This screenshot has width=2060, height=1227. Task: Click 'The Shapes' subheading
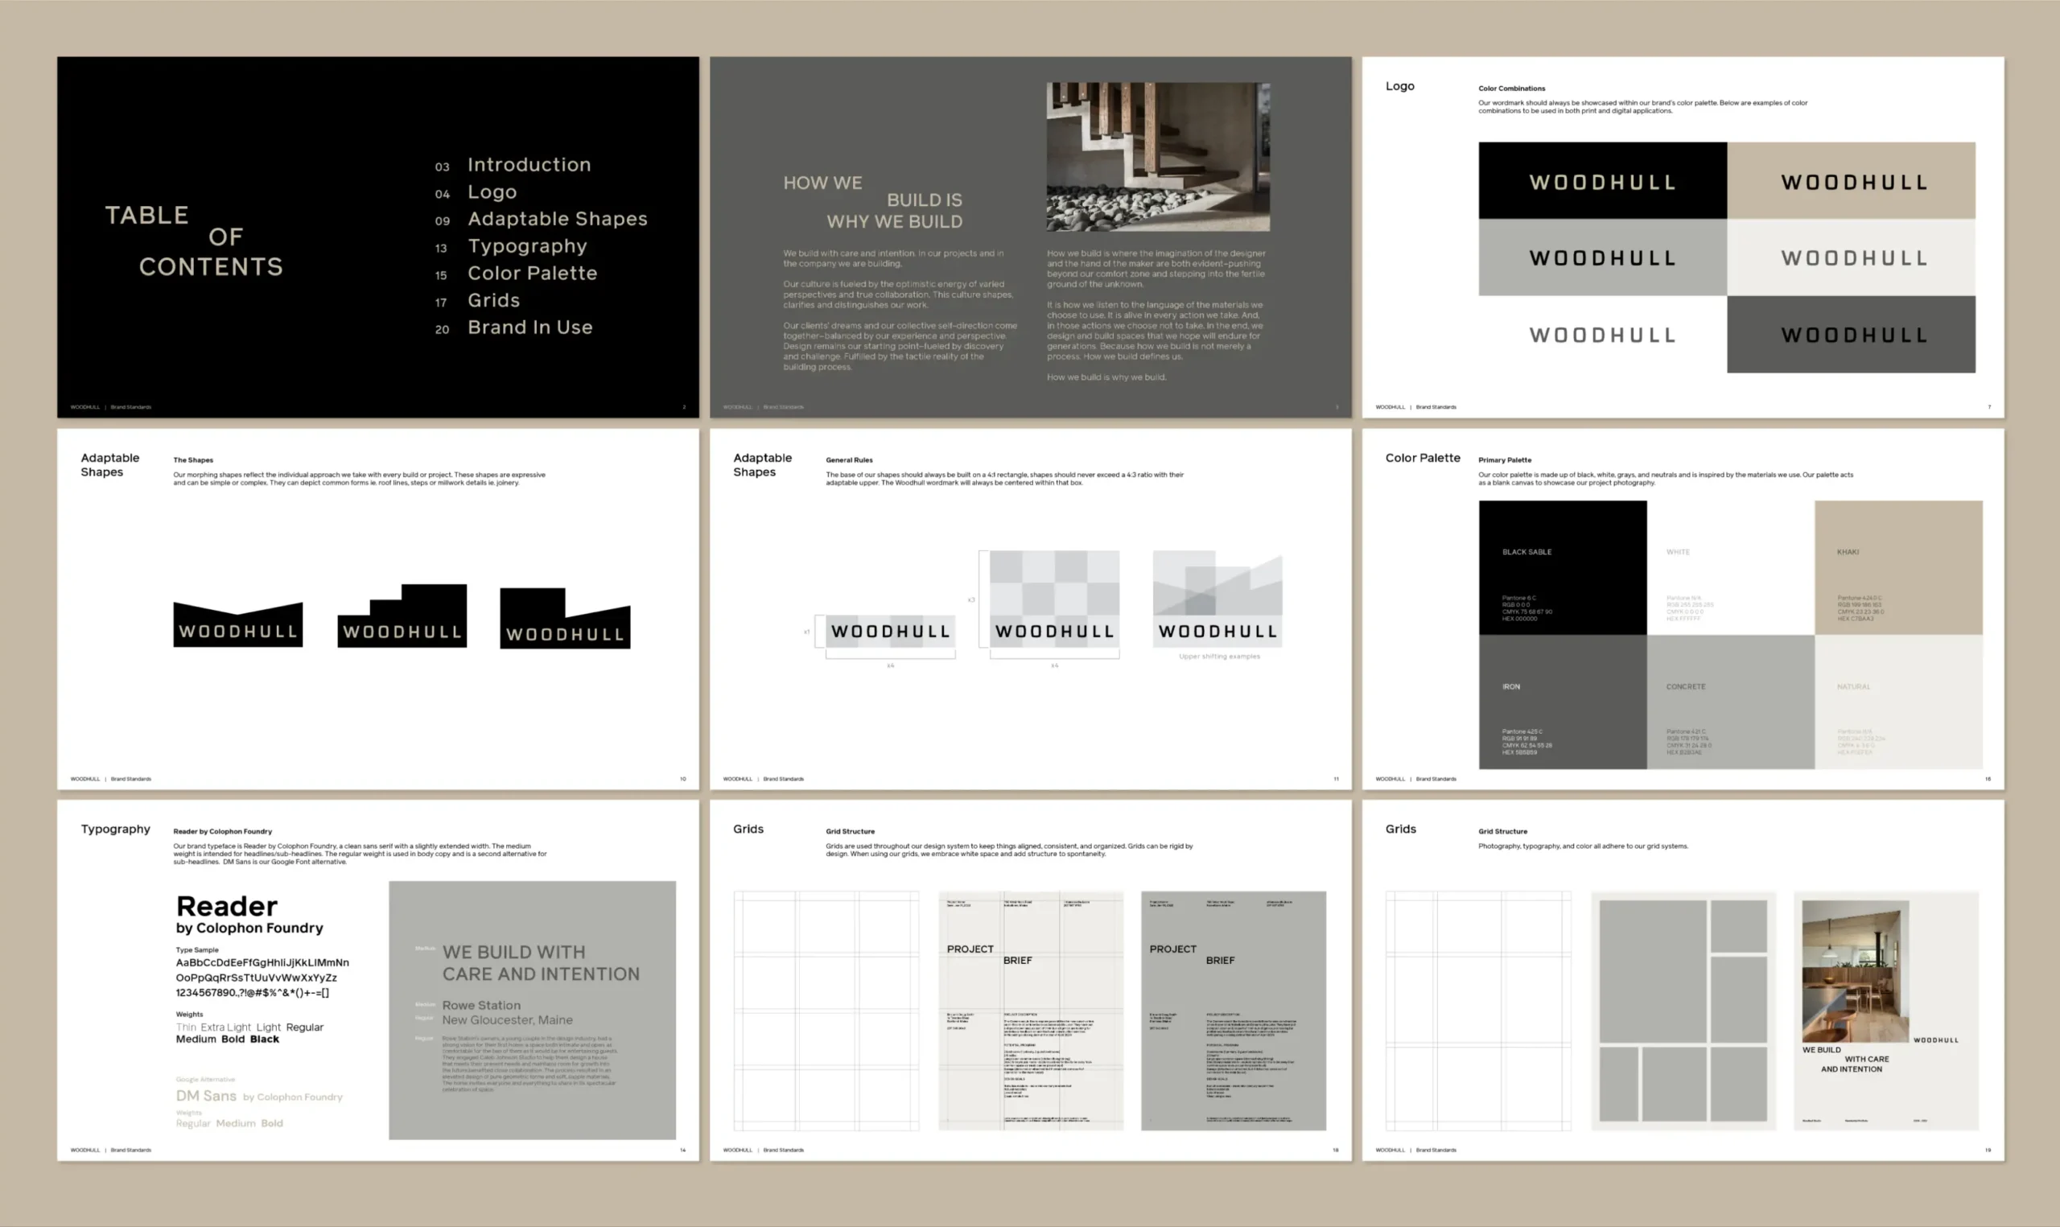(192, 459)
